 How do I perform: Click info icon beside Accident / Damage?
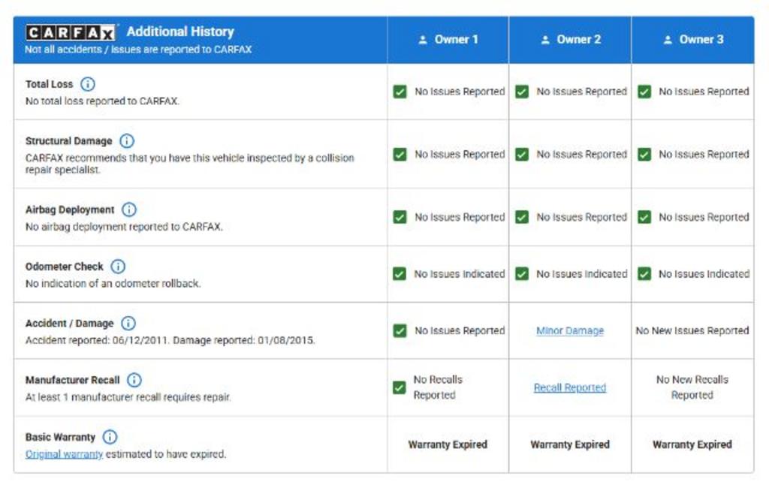pos(128,324)
